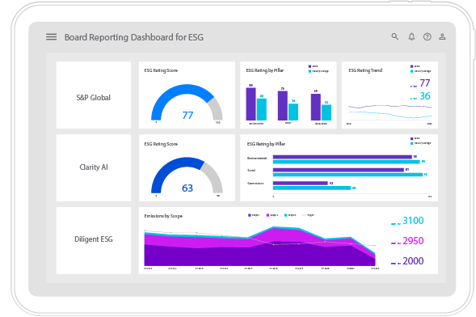Click the Board Reporting Dashboard for ESG title
Image resolution: width=476 pixels, height=317 pixels.
pos(134,37)
